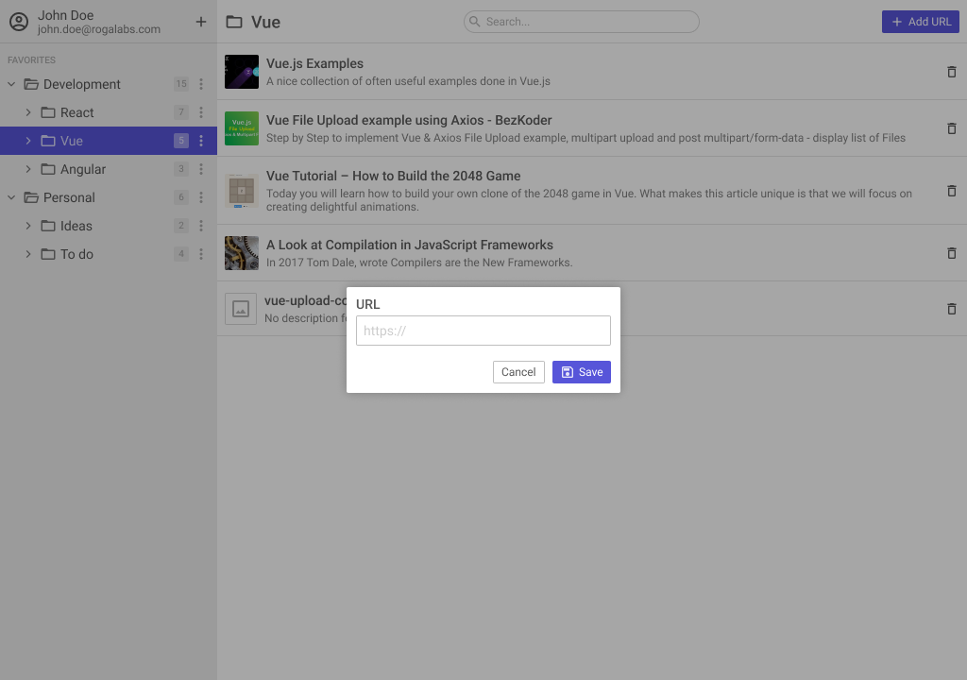Open the Ideas folder options menu

tap(201, 226)
